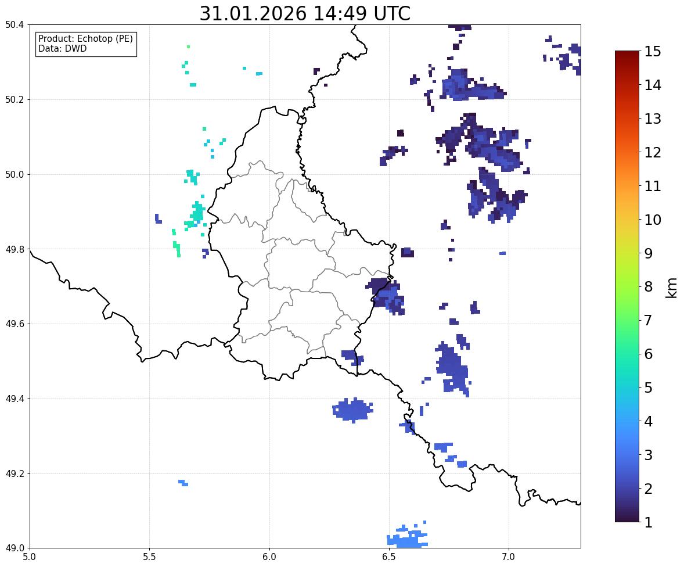Image resolution: width=684 pixels, height=567 pixels.
Task: Click the colorbar tick label 12
Action: tap(653, 152)
